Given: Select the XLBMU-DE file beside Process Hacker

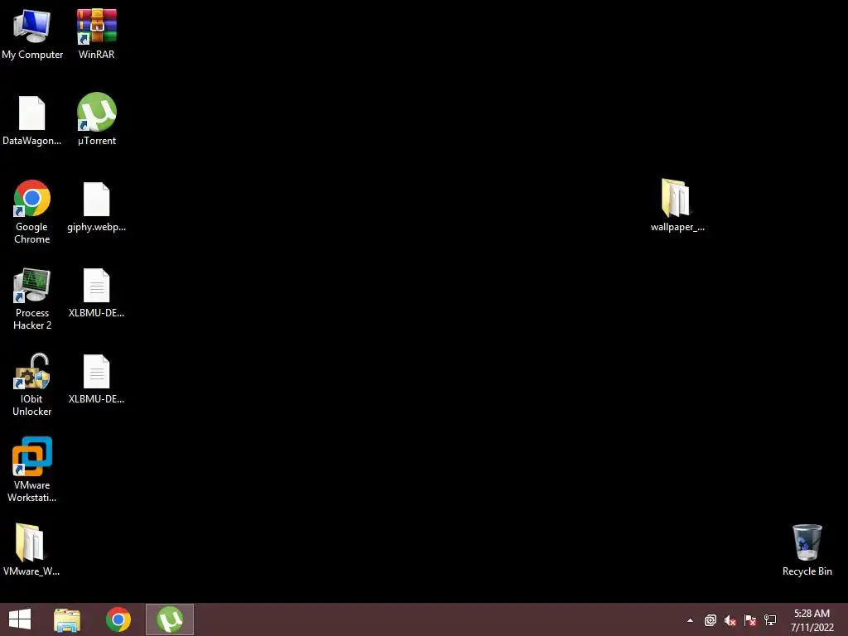Looking at the screenshot, I should pyautogui.click(x=96, y=292).
